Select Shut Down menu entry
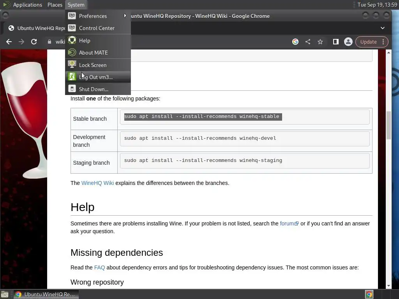The width and height of the screenshot is (399, 299). (98, 89)
